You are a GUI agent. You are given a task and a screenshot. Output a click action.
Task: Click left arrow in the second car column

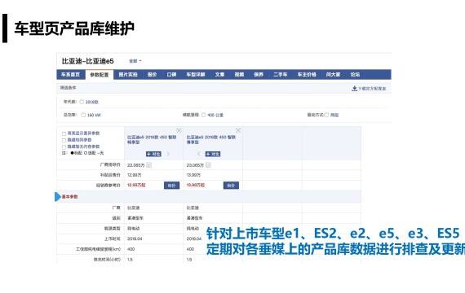click(199, 154)
